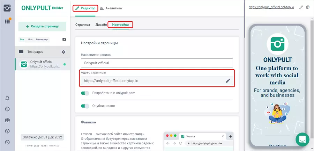The image size is (314, 151).
Task: Open the onlypult_official.onlytap.io link
Action: (271, 7)
